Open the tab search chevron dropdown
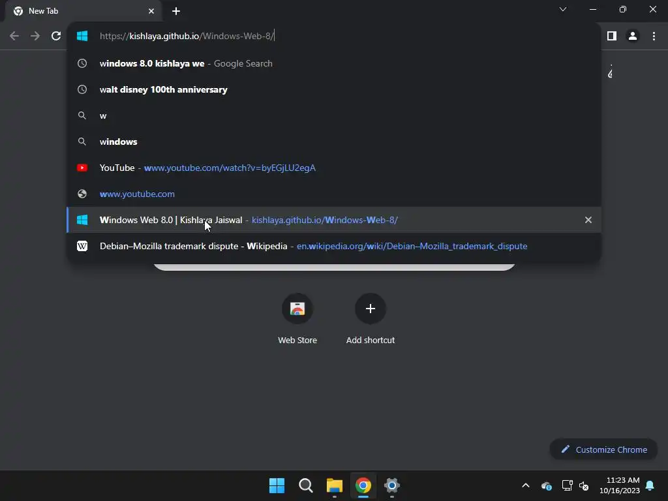This screenshot has width=668, height=501. click(x=563, y=9)
